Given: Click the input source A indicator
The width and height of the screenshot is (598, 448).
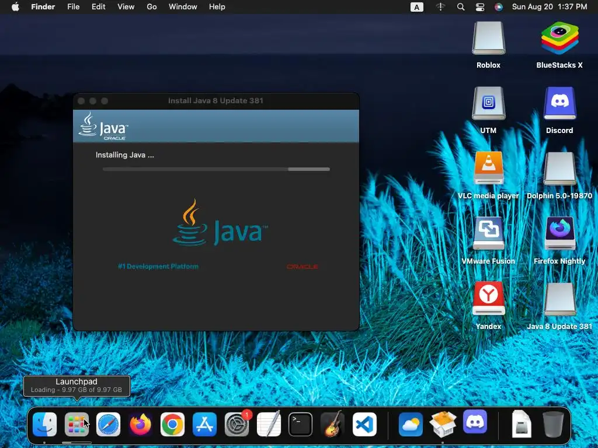Looking at the screenshot, I should 417,7.
